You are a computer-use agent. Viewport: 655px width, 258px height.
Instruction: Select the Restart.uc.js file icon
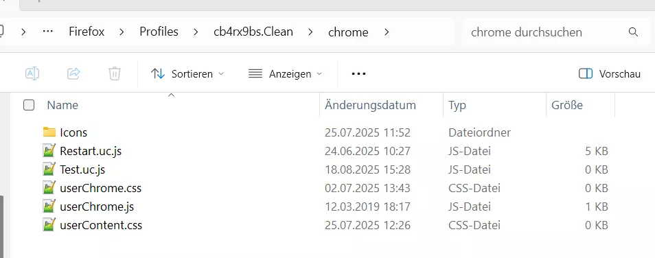tap(49, 151)
